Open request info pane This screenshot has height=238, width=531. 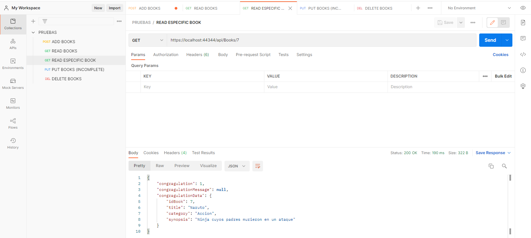pos(523,70)
